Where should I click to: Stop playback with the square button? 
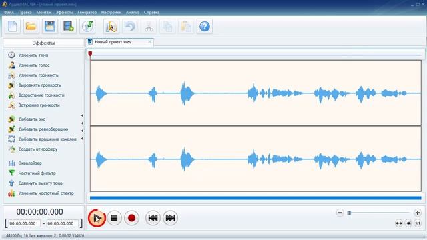coord(114,218)
